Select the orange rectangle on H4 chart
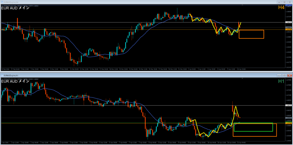This screenshot has width=293, height=145. click(x=251, y=30)
